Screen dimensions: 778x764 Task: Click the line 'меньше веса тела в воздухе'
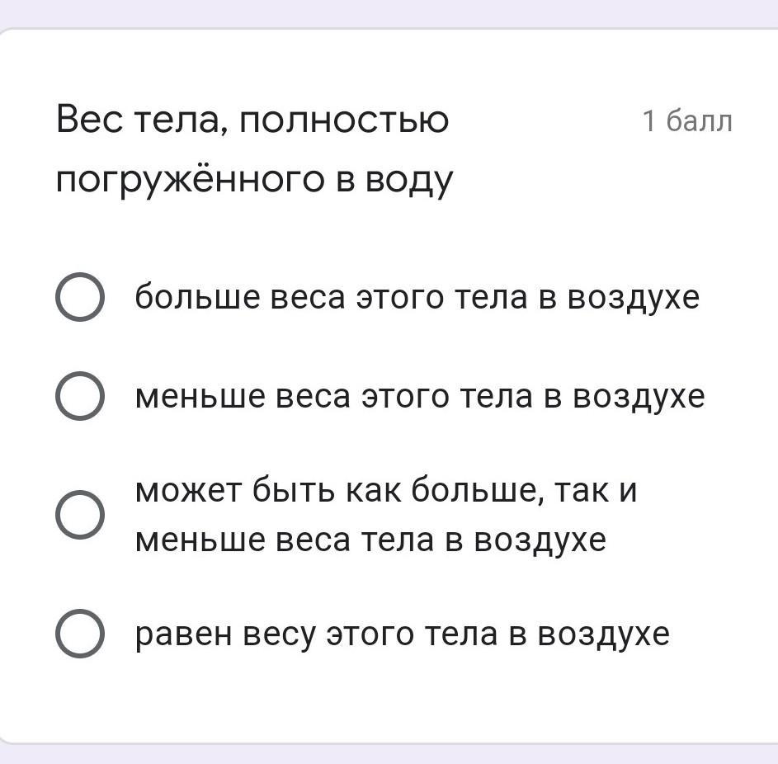click(x=370, y=540)
